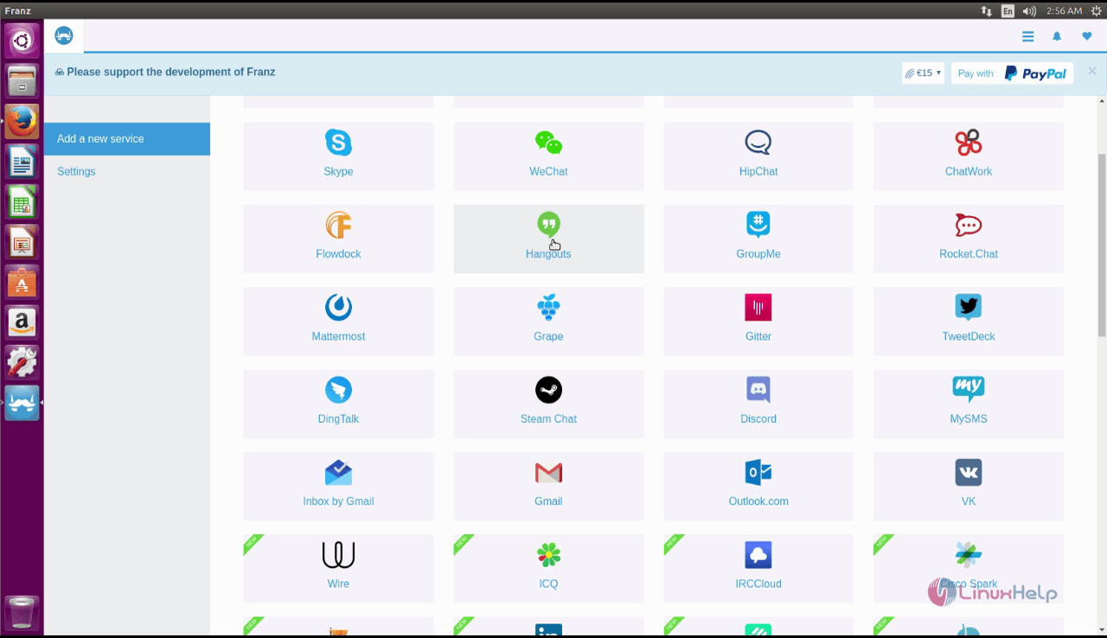Add the GroupMe service
This screenshot has width=1107, height=638.
coord(758,239)
